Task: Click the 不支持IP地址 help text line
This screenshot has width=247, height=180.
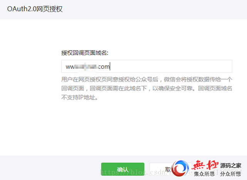Action: (80, 97)
